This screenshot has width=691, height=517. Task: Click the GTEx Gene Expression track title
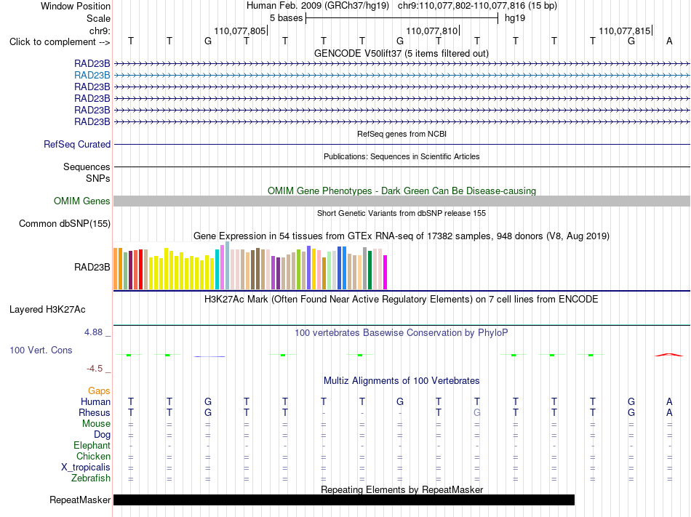tap(402, 236)
